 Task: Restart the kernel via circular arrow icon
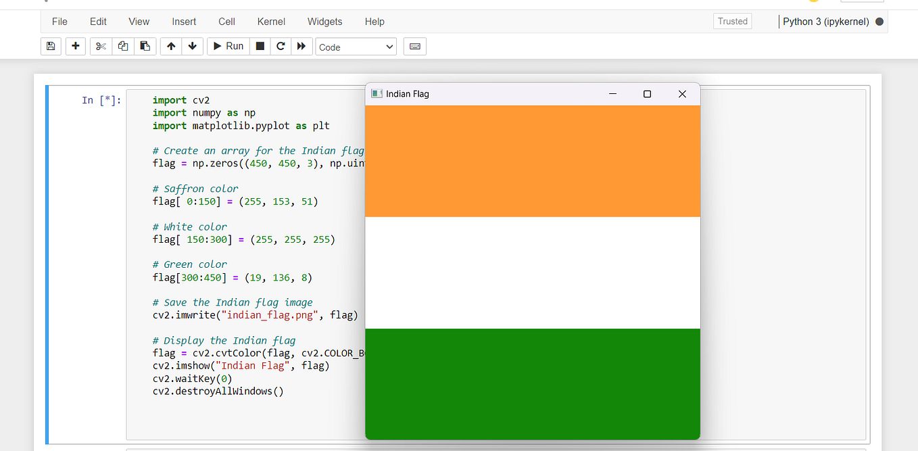pyautogui.click(x=280, y=46)
